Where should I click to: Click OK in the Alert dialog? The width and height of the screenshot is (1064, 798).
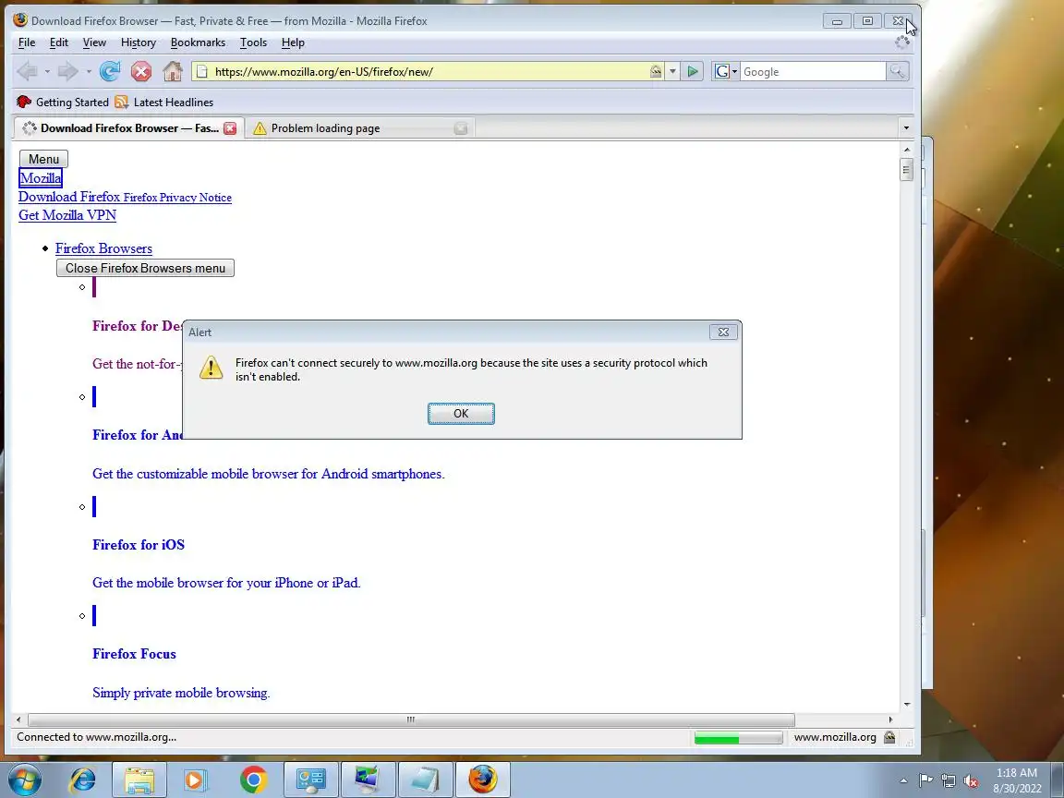click(x=461, y=413)
